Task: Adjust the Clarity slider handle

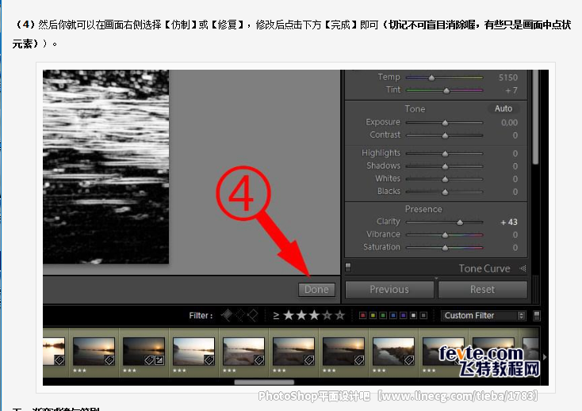Action: [460, 223]
